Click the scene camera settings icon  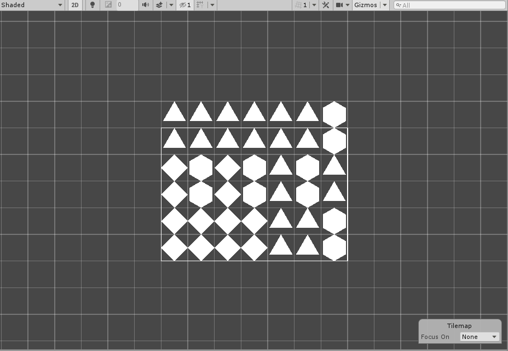pyautogui.click(x=339, y=5)
